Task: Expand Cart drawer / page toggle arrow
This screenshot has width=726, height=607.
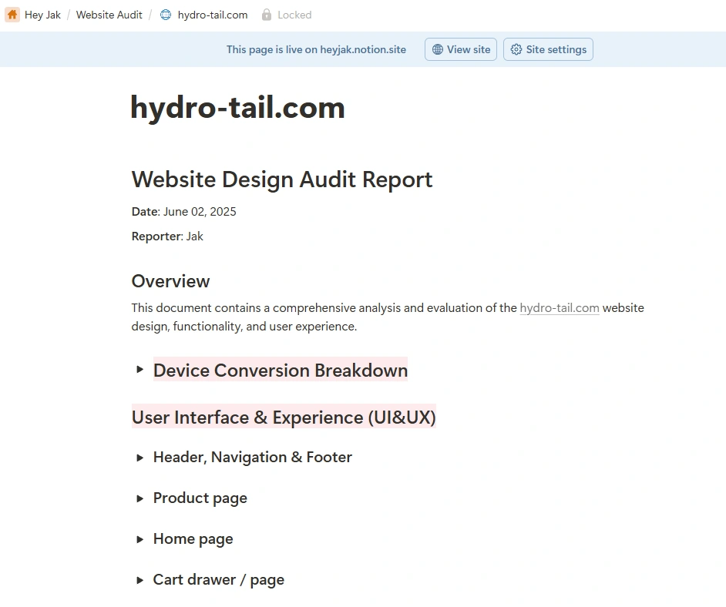Action: [x=139, y=580]
